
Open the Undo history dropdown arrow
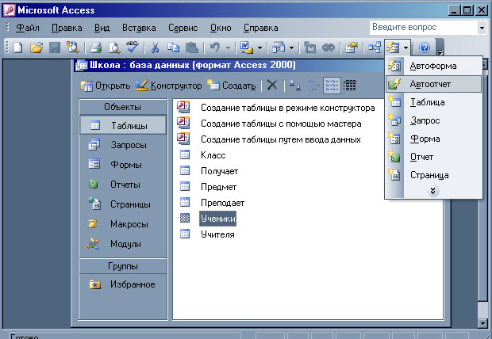[x=228, y=48]
